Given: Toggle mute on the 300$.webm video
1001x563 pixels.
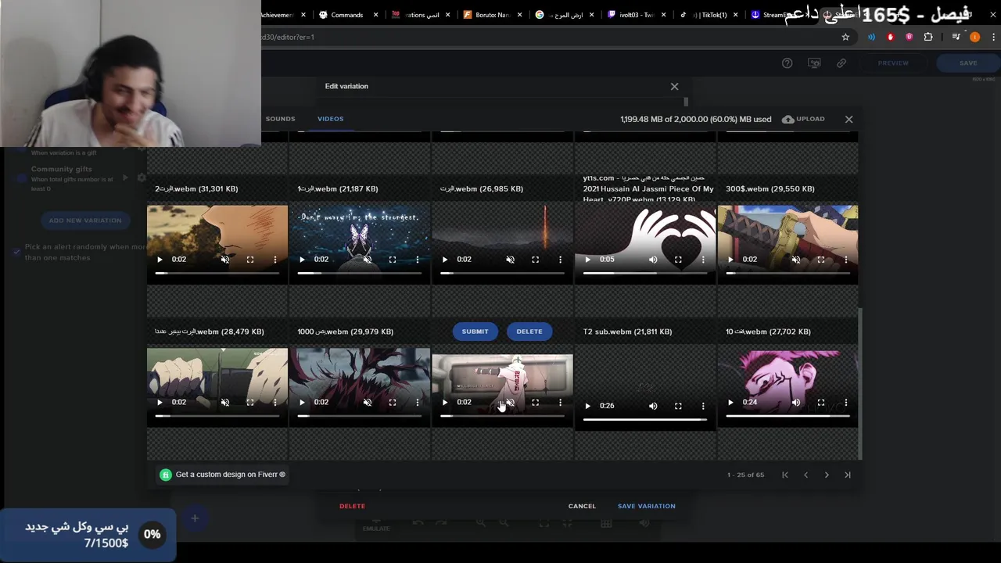Looking at the screenshot, I should click(796, 260).
